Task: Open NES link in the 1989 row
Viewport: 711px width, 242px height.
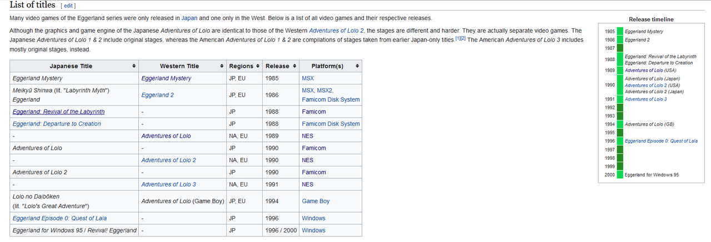Action: point(308,136)
